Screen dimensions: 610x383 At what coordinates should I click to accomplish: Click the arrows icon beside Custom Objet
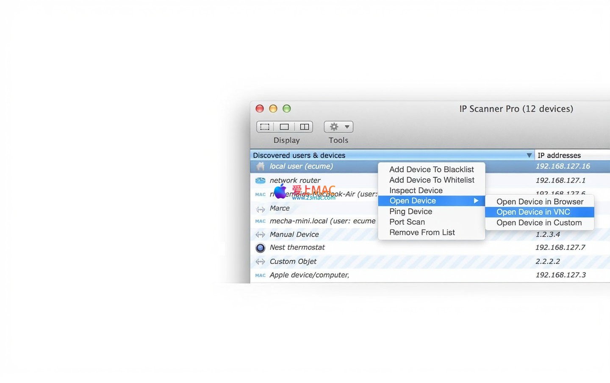[261, 262]
